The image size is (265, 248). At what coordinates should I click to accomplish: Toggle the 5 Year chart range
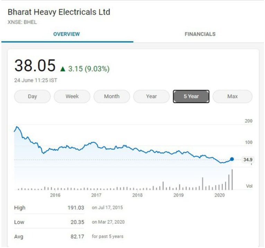191,96
